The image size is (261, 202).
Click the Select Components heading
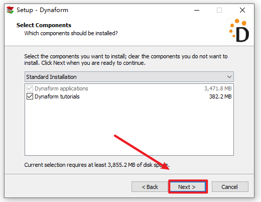pos(44,25)
